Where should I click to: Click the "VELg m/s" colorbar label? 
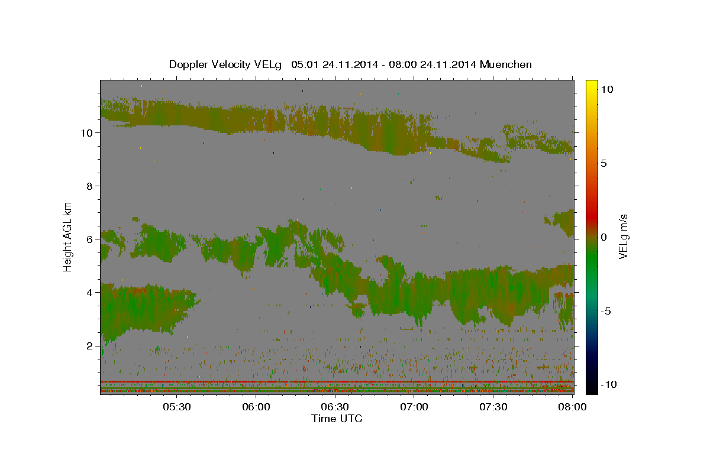pyautogui.click(x=623, y=237)
